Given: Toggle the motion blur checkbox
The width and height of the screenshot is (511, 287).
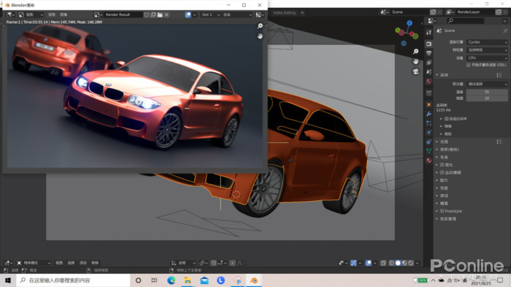Looking at the screenshot, I should click(442, 173).
